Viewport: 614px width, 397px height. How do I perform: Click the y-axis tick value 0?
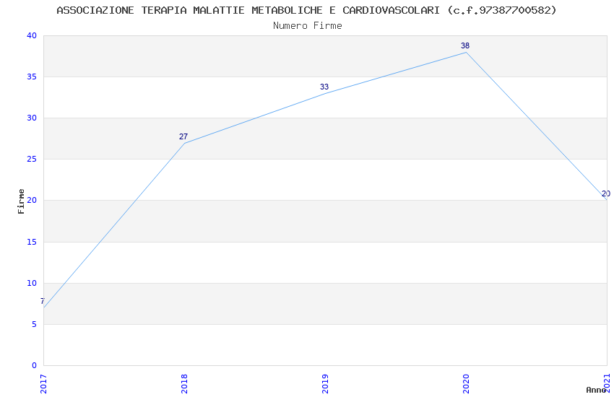(x=35, y=365)
